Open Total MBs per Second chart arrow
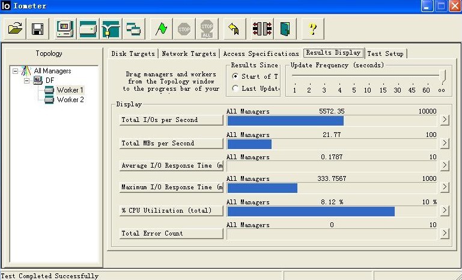 point(445,143)
